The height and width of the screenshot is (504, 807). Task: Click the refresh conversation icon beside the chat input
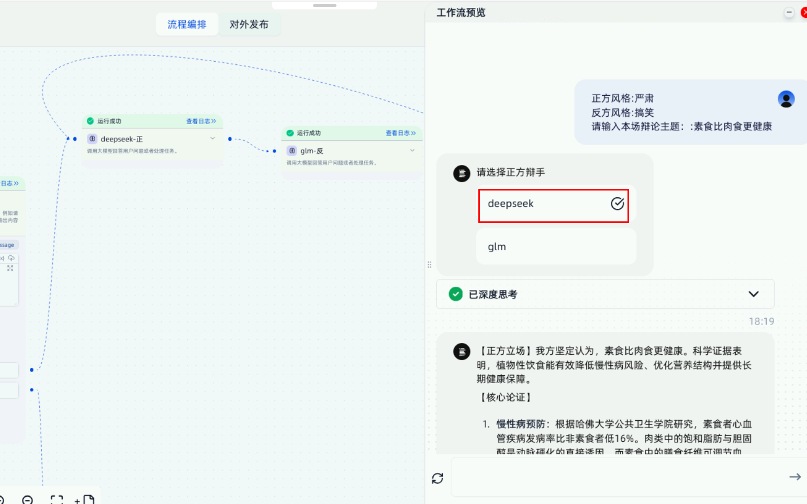click(x=438, y=478)
